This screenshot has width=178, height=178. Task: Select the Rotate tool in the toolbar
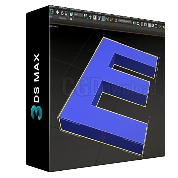click(62, 13)
